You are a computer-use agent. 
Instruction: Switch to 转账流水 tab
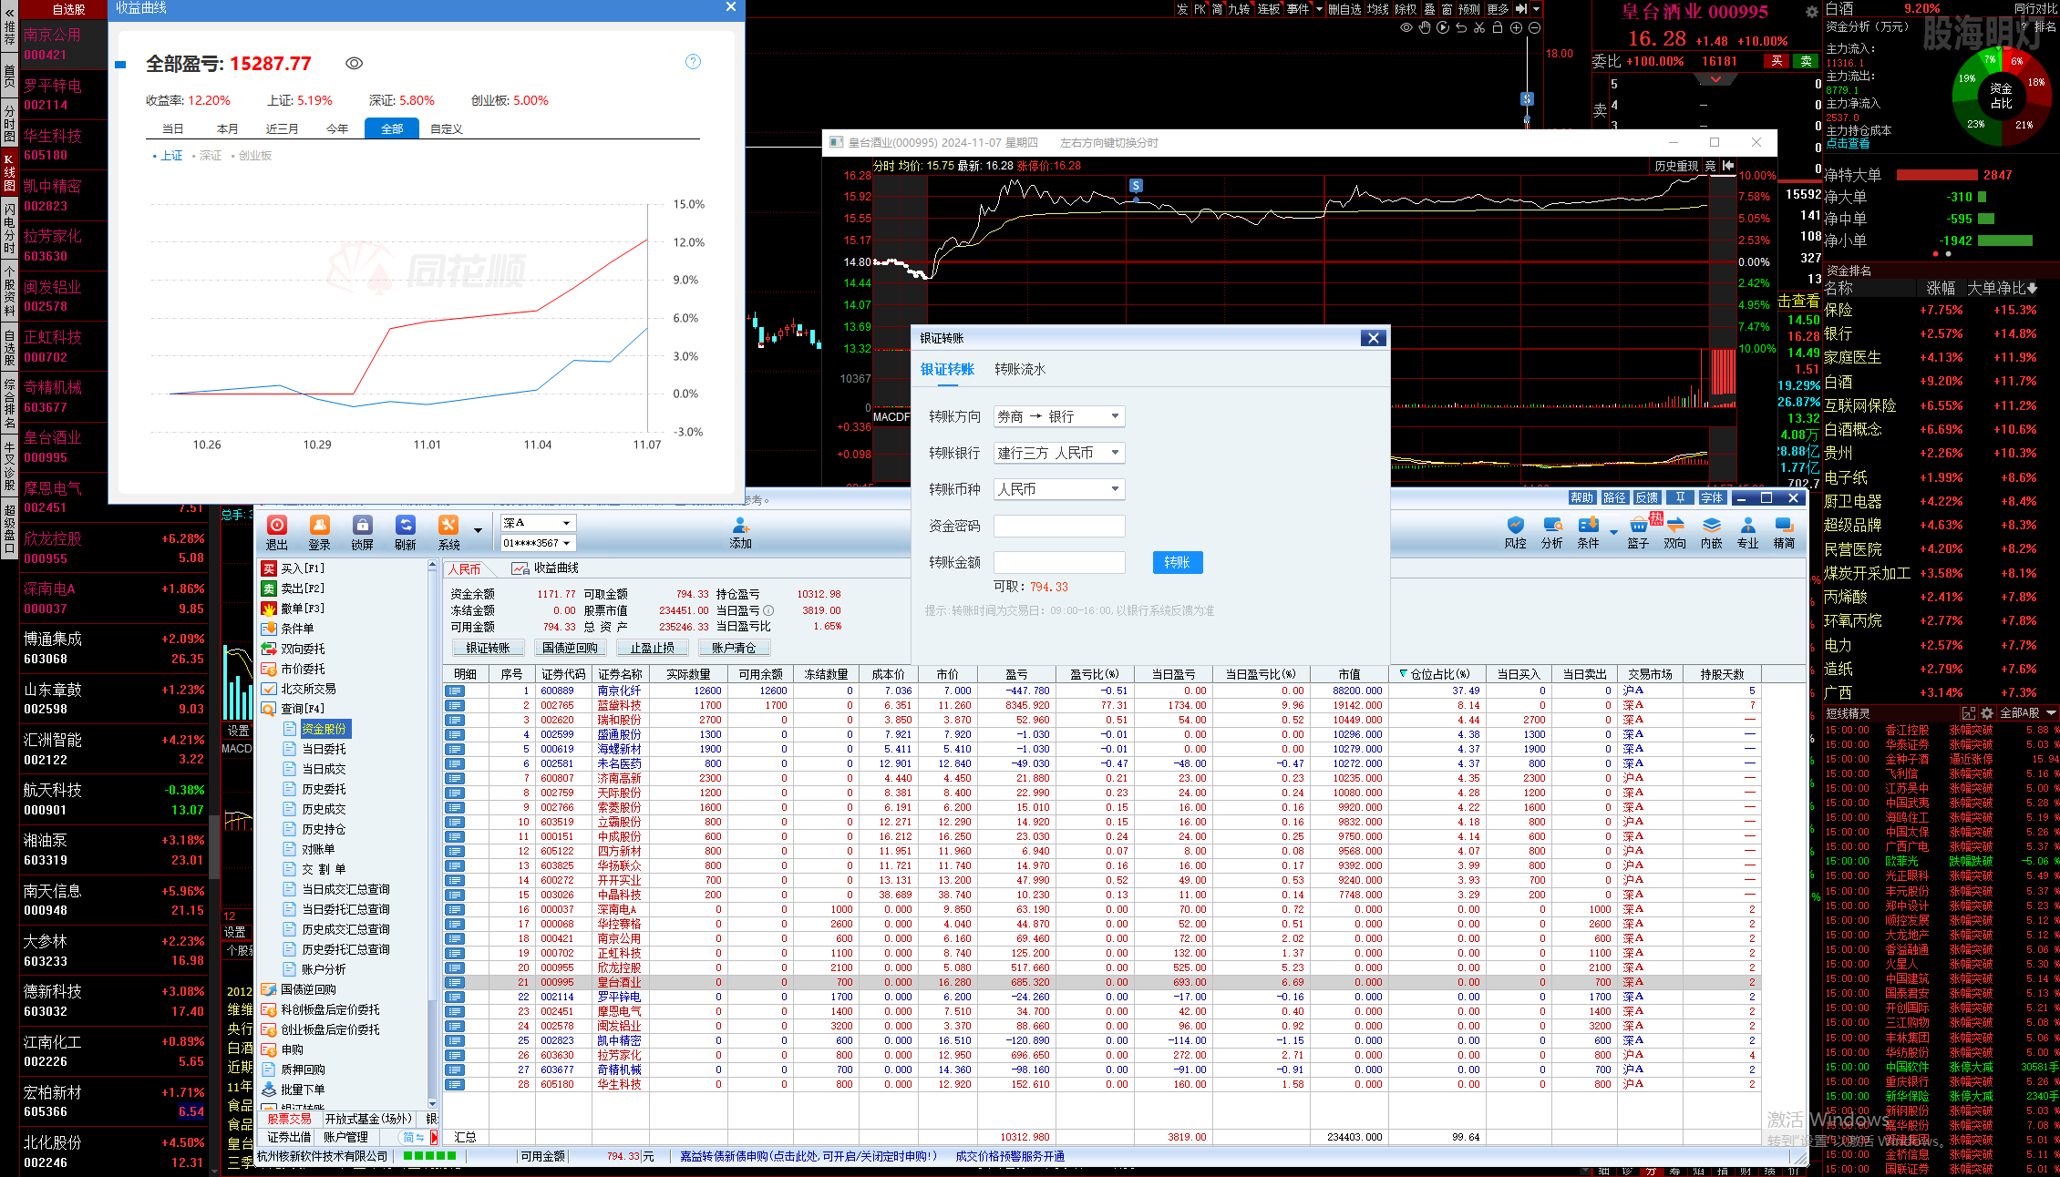coord(1020,369)
